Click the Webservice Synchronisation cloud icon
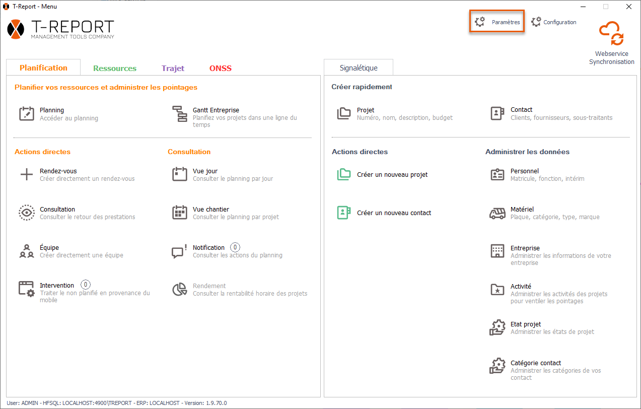This screenshot has height=409, width=641. (611, 34)
